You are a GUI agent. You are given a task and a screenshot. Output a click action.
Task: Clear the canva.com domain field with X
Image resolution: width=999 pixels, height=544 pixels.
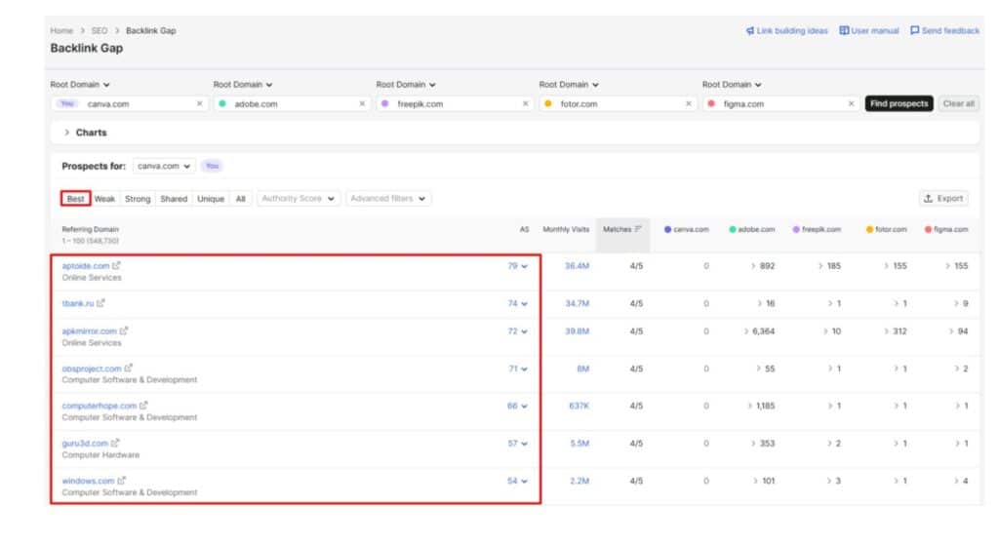(199, 104)
